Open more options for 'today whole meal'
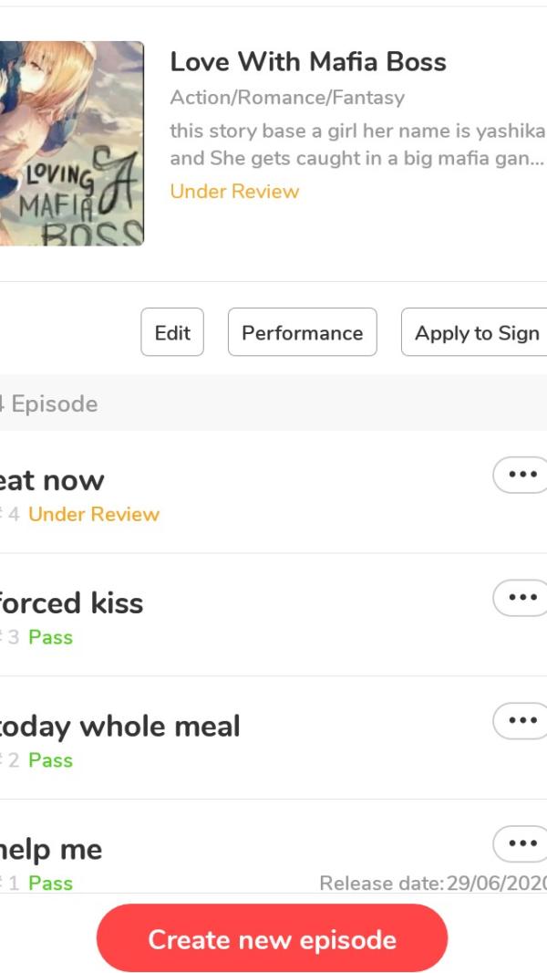This screenshot has width=547, height=973. tap(521, 720)
